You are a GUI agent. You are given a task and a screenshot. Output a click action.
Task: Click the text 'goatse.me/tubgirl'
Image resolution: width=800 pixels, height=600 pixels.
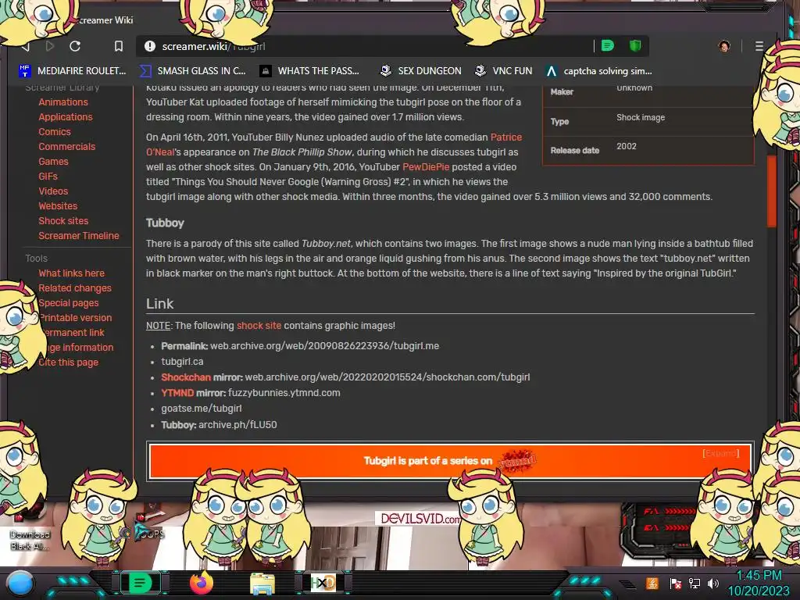(202, 408)
